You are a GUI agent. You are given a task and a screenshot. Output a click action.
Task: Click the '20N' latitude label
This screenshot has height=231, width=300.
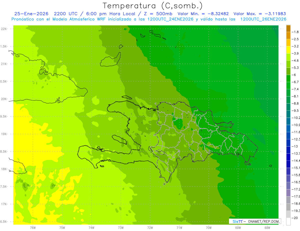[x=4, y=99]
